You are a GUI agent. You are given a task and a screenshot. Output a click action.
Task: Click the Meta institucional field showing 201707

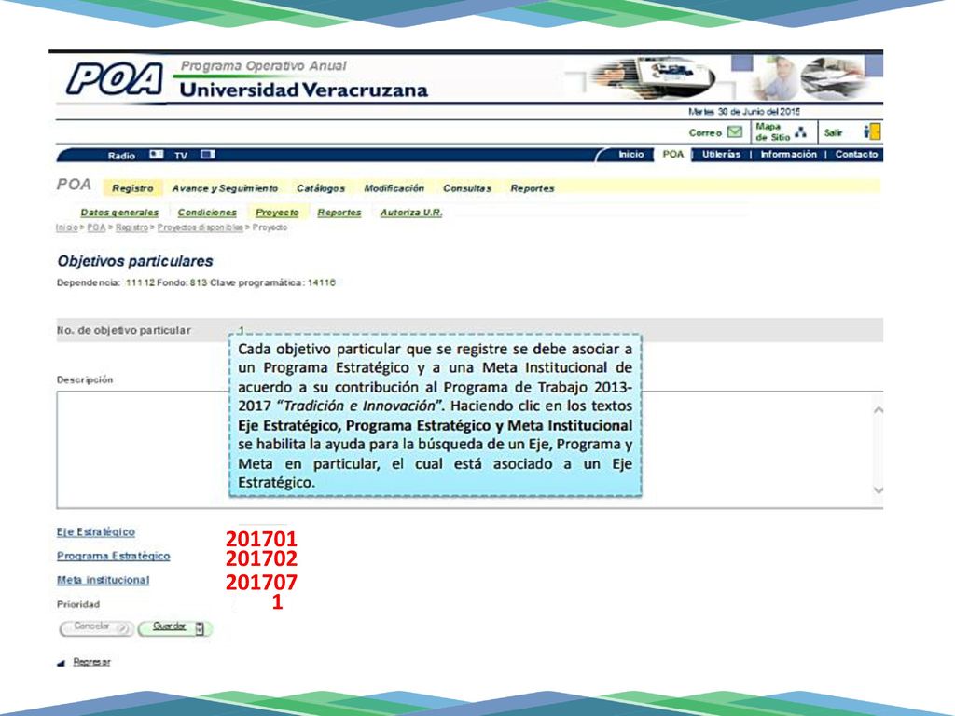(x=261, y=583)
